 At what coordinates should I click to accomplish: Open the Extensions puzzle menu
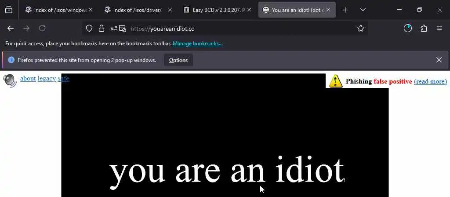tap(424, 28)
